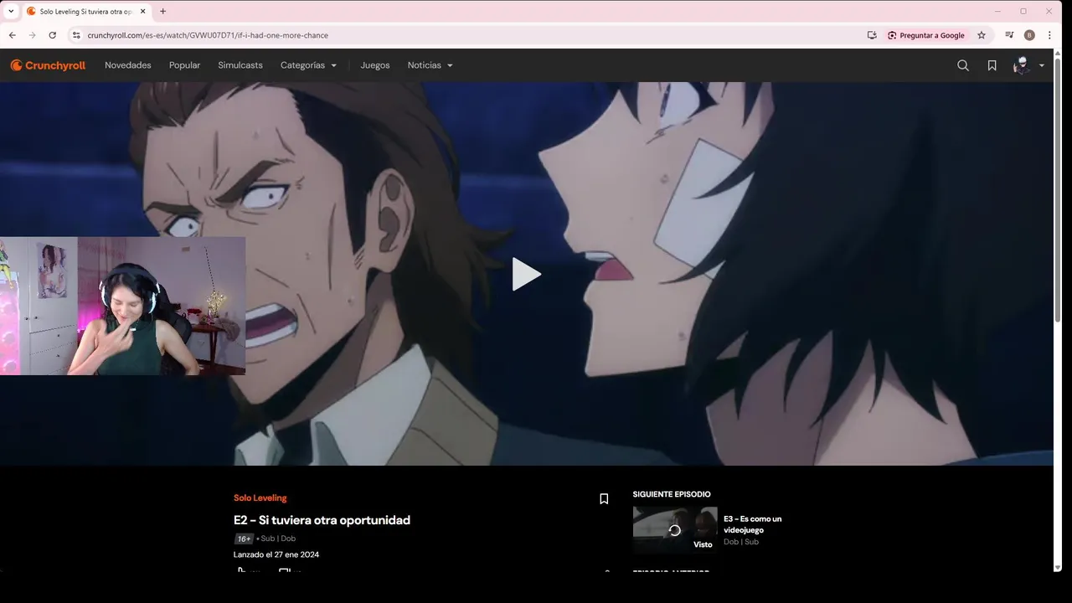The width and height of the screenshot is (1072, 603).
Task: Click the 16+ rating badge
Action: click(244, 539)
